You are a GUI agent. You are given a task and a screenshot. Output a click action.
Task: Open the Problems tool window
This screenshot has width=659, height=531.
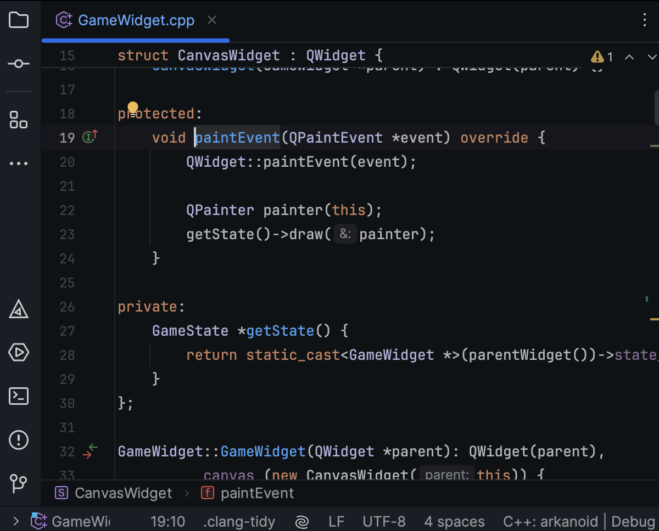[x=19, y=439]
